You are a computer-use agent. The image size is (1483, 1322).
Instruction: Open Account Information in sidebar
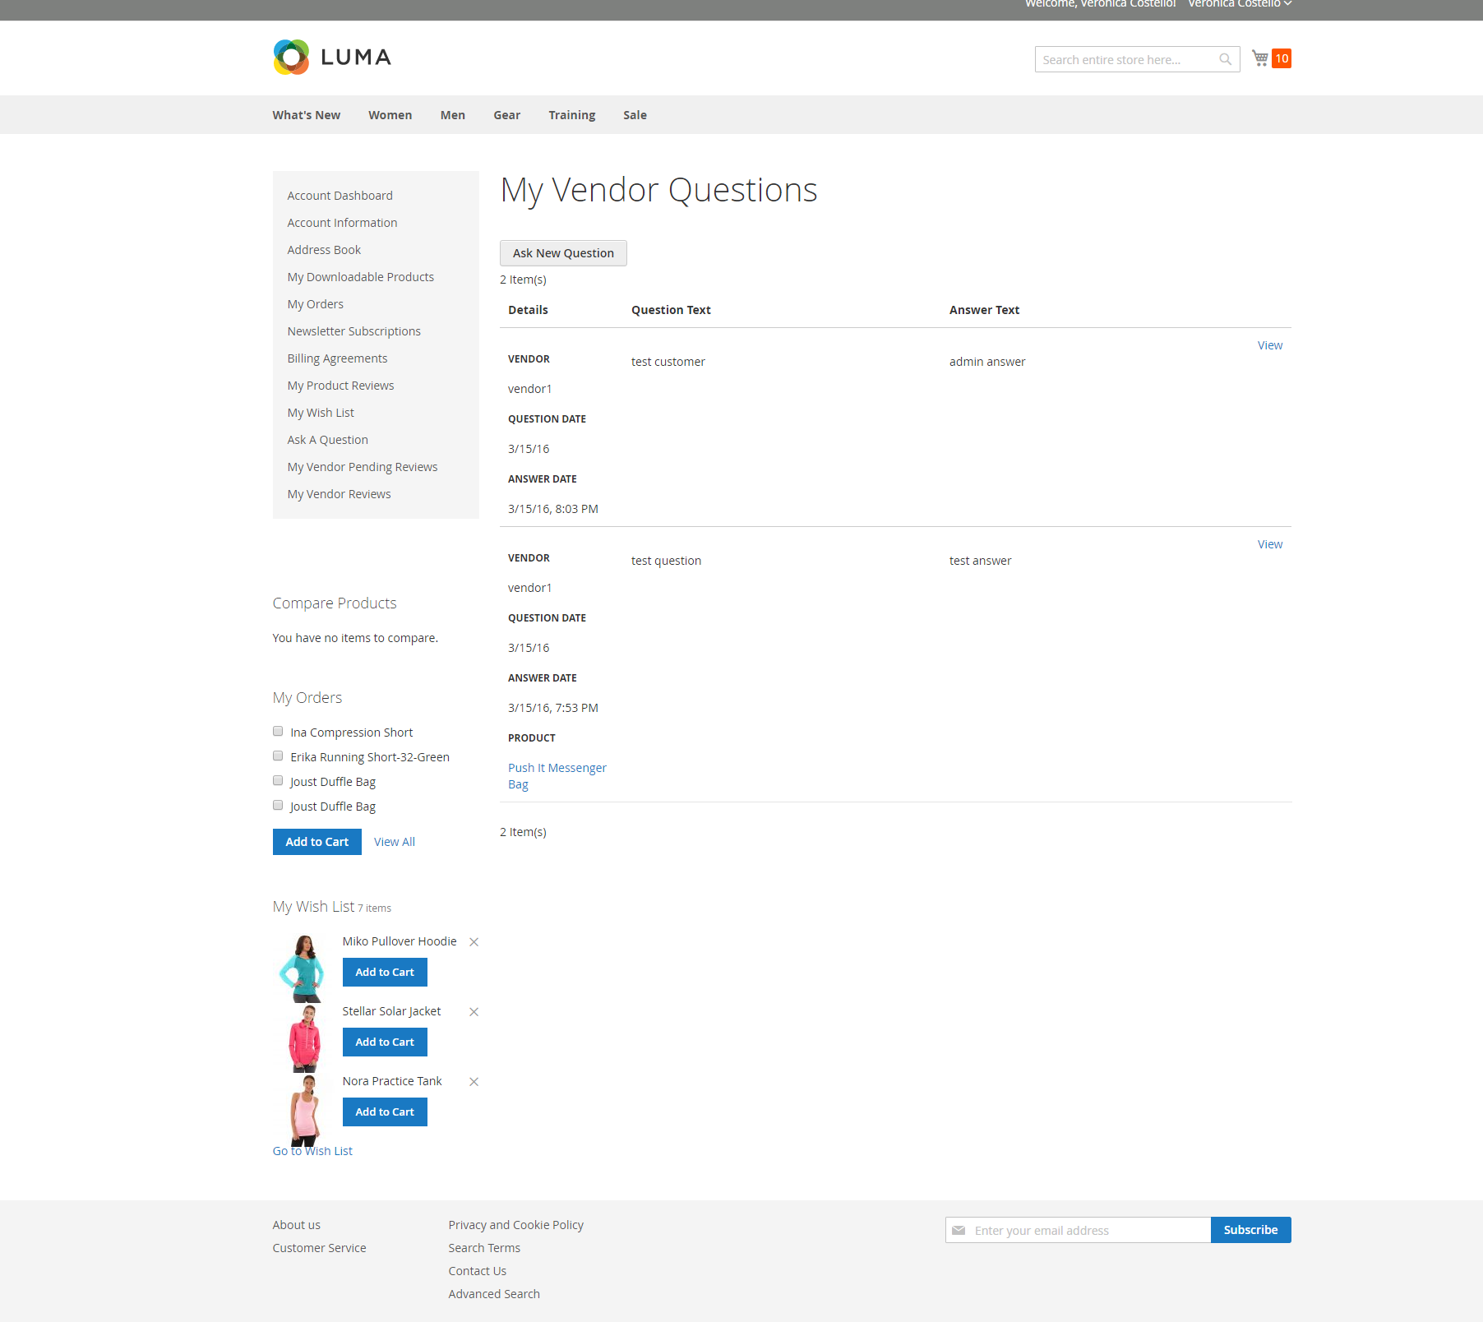[x=343, y=223]
